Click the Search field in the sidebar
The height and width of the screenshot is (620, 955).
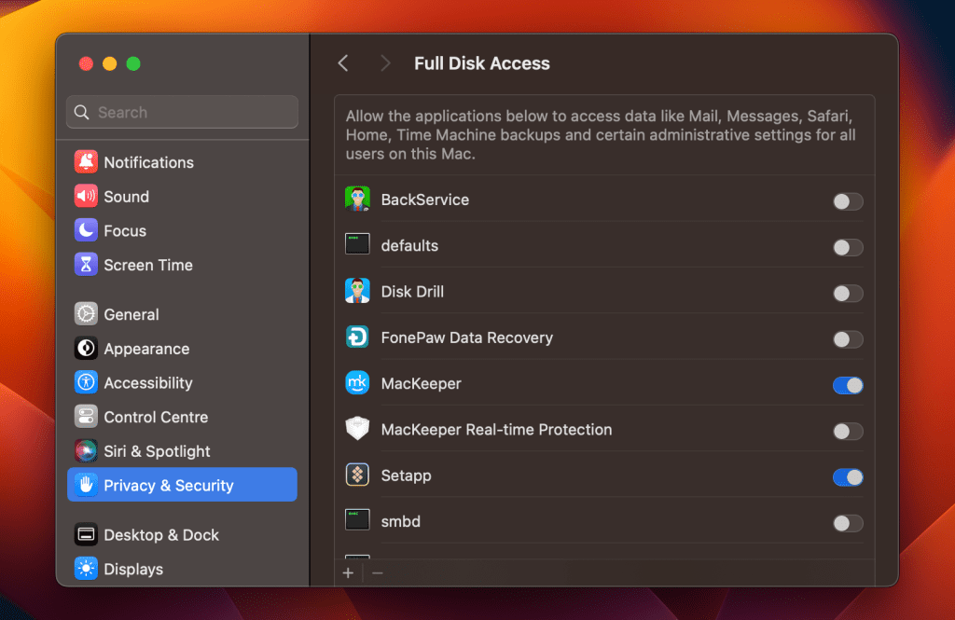(x=182, y=113)
